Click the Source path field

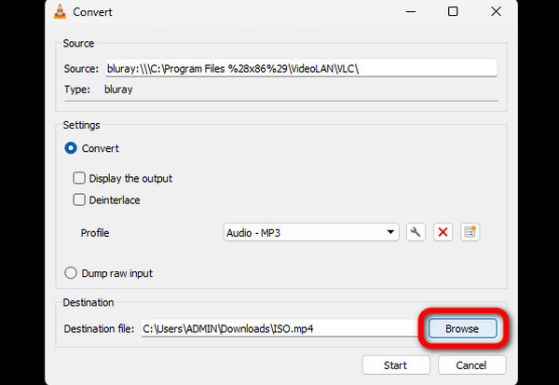[x=301, y=68]
